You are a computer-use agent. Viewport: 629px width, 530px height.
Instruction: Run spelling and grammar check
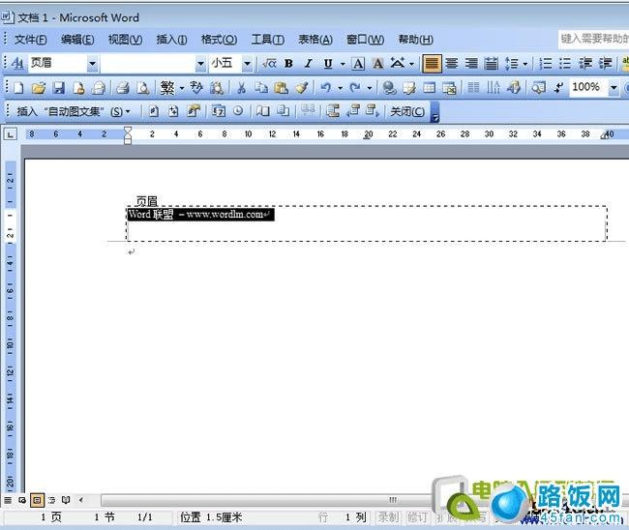(196, 88)
